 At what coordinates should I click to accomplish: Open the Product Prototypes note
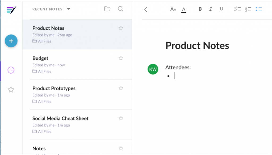pyautogui.click(x=54, y=88)
